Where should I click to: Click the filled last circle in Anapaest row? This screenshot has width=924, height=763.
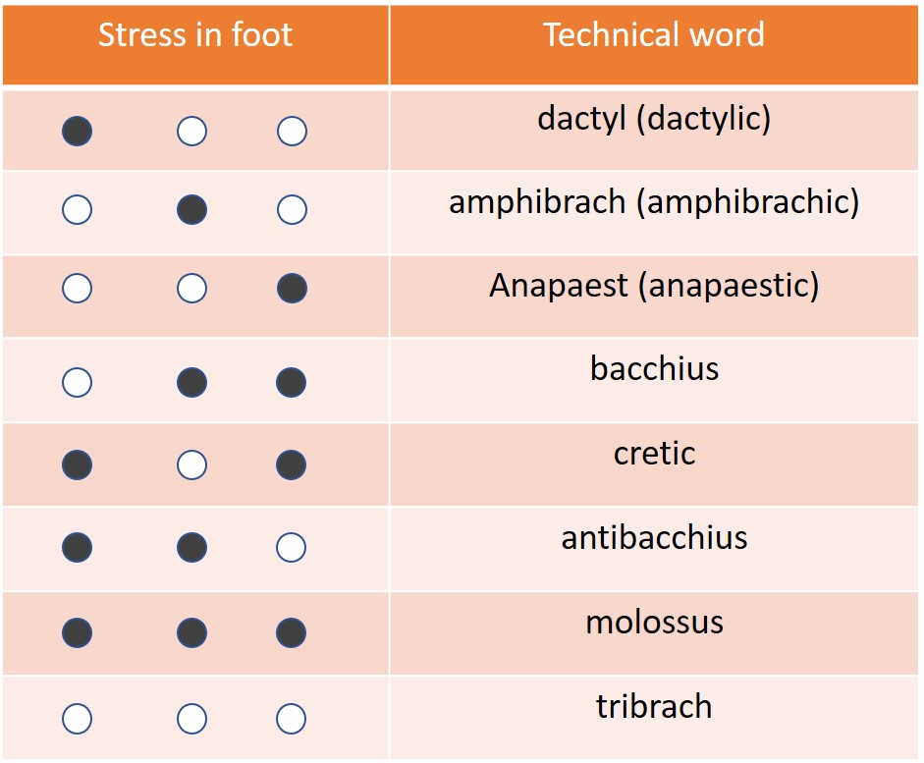[x=292, y=288]
